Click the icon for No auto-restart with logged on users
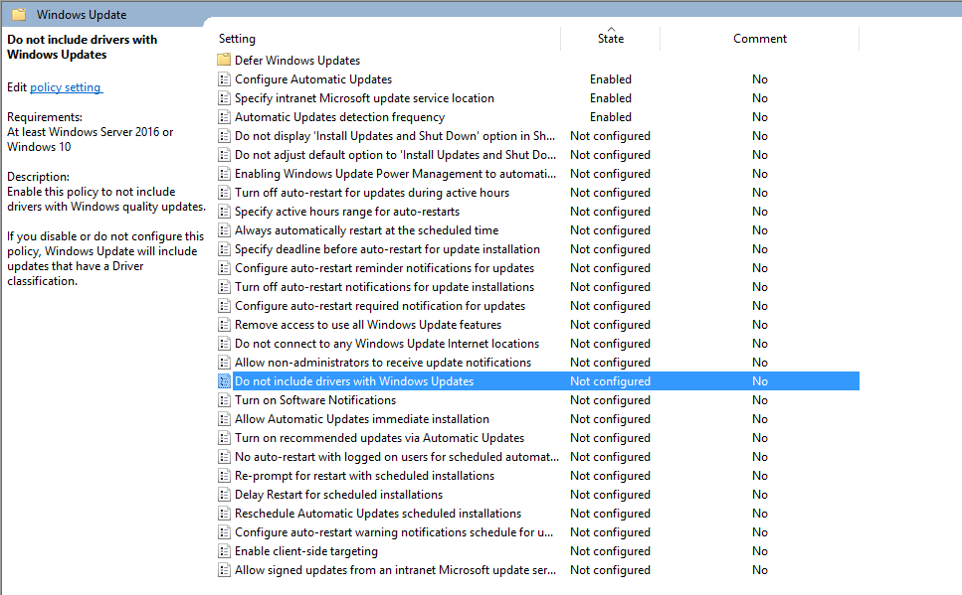Viewport: 962px width, 595px height. coord(225,457)
